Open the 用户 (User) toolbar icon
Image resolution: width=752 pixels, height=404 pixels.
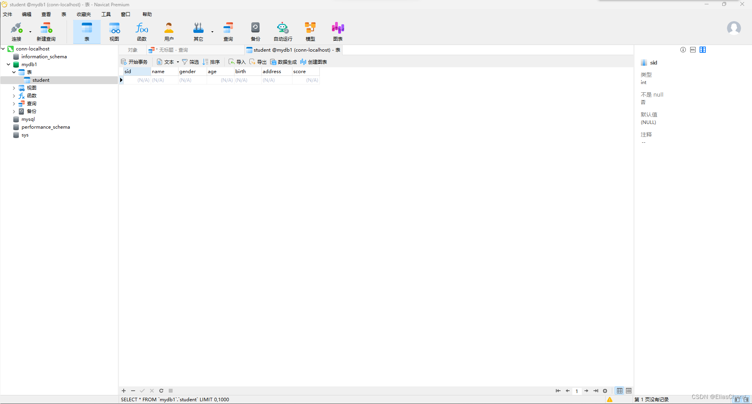point(169,32)
